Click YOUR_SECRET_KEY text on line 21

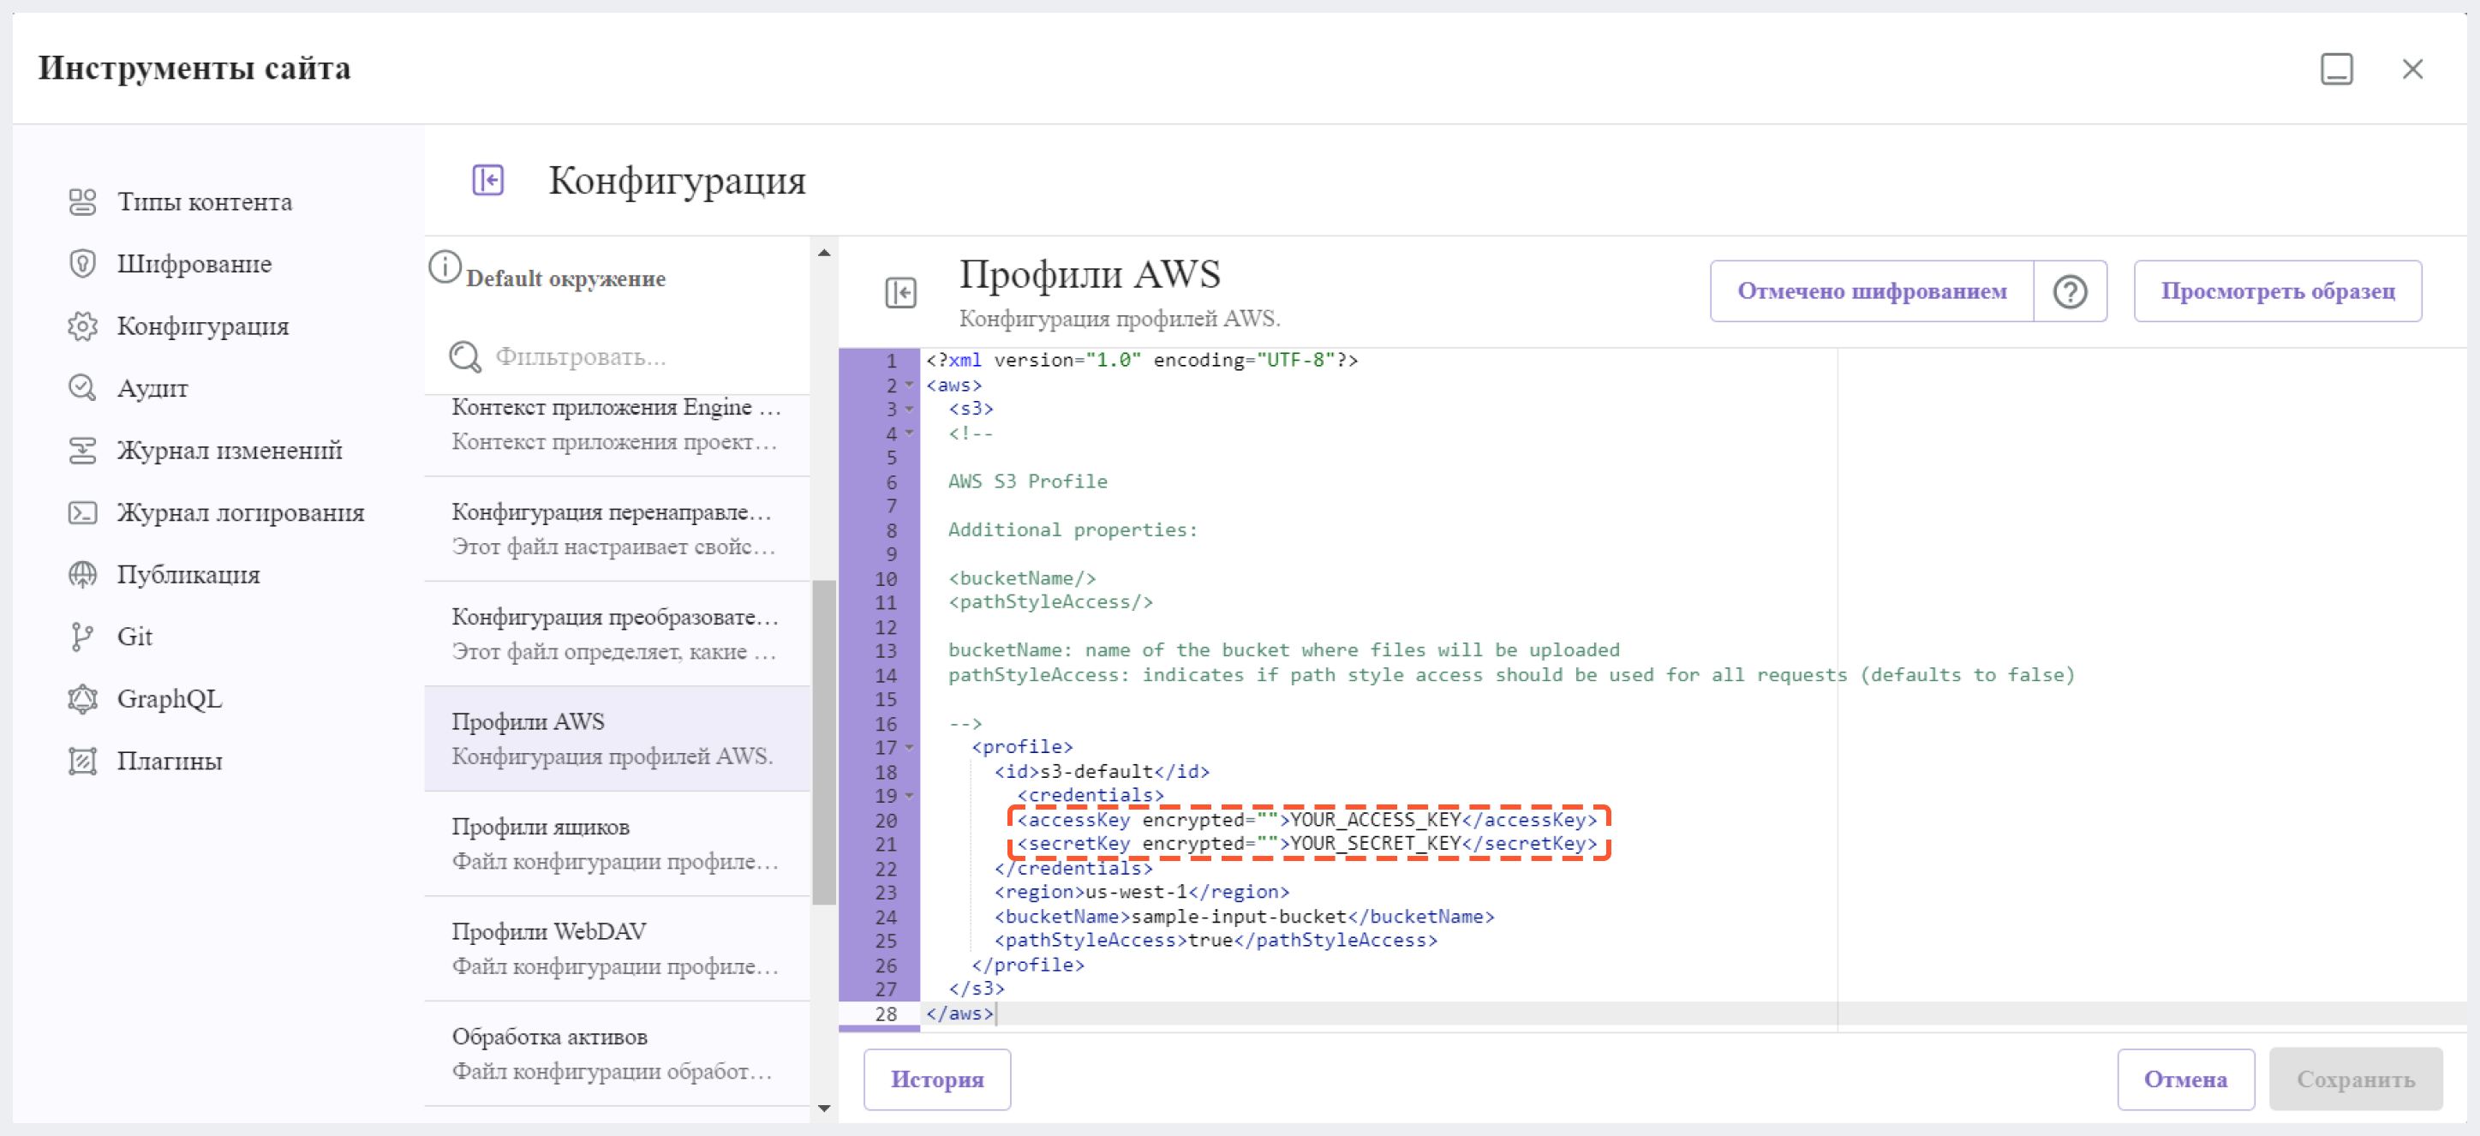pos(1375,845)
